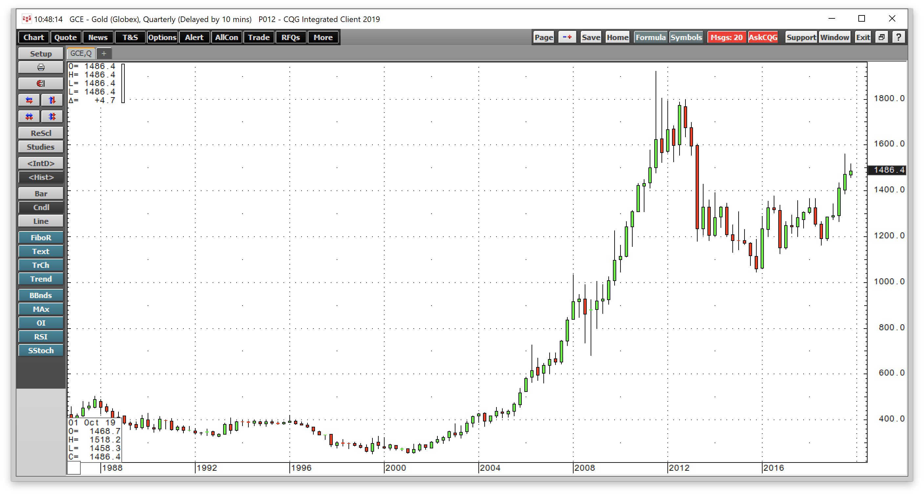Open the News menu
Screen dimensions: 924x495
(x=98, y=37)
